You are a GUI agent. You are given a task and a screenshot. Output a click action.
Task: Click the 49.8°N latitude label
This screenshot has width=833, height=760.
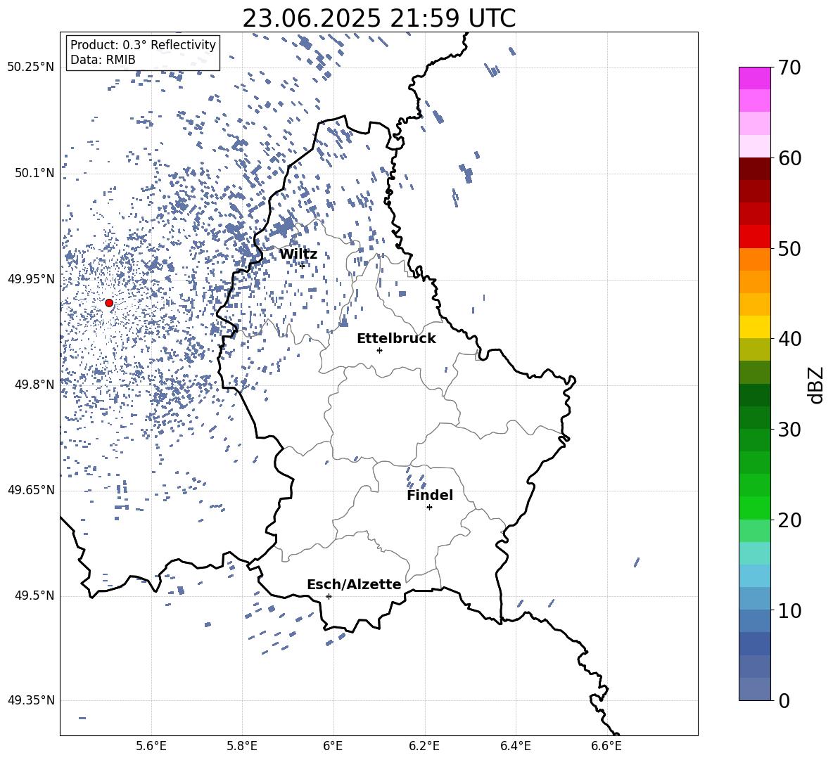(x=35, y=385)
